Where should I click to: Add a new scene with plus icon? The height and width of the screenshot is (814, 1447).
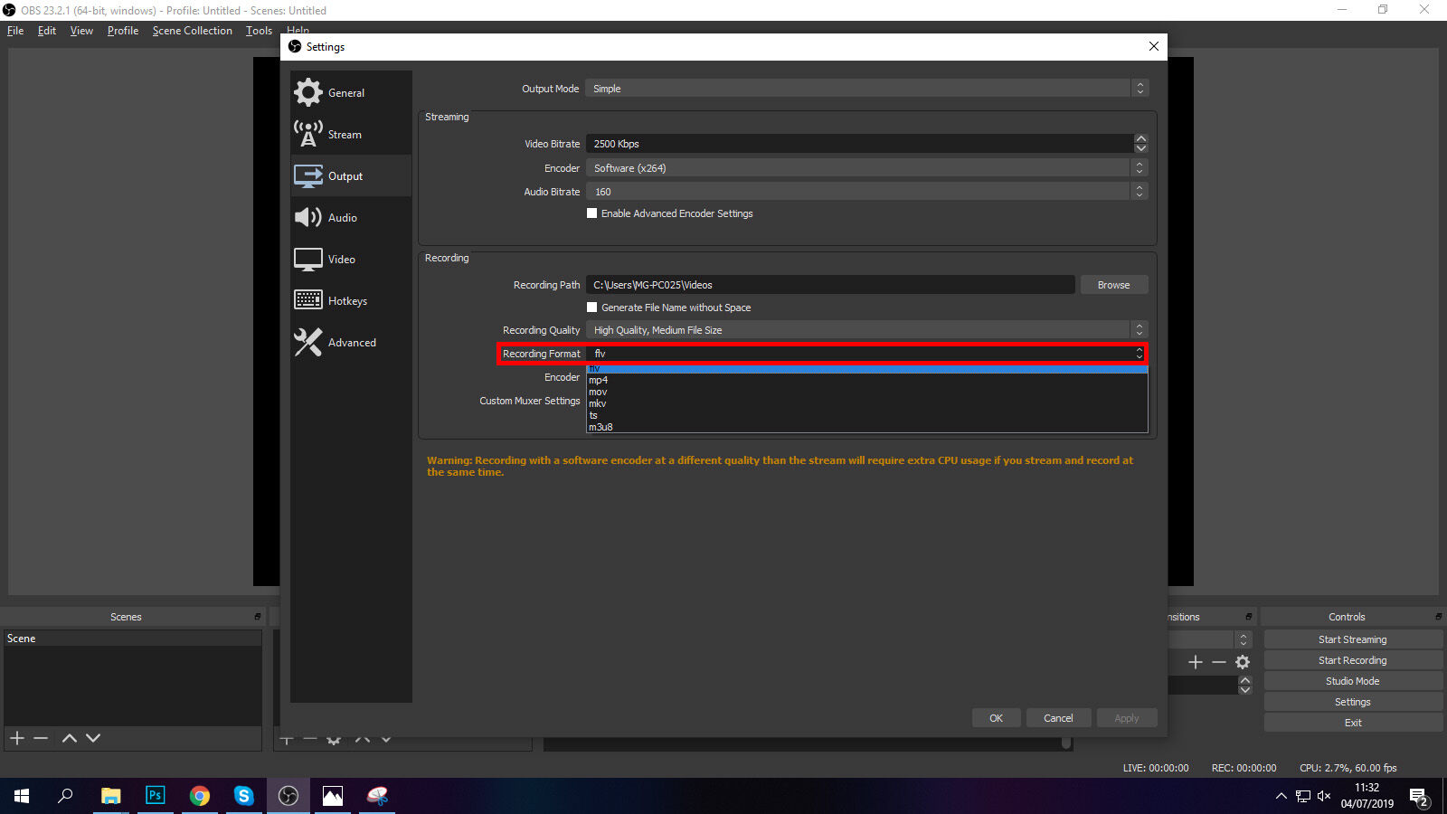pos(17,738)
